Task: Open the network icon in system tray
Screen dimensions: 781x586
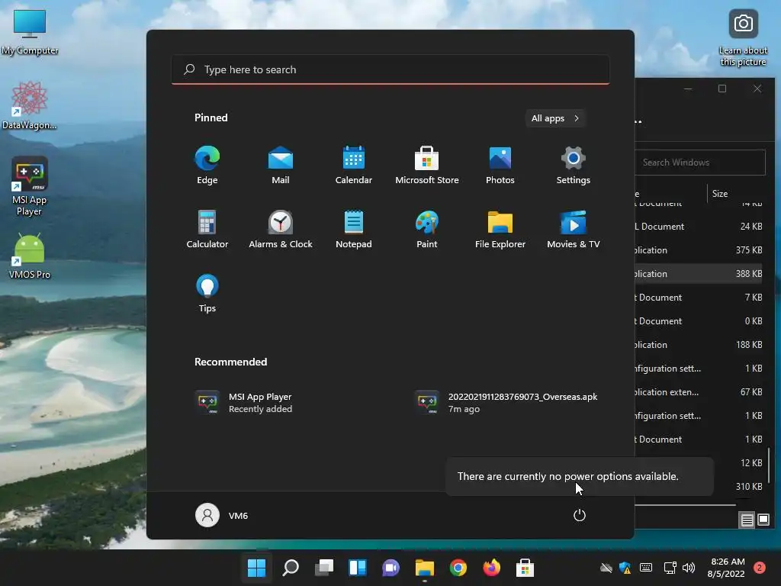Action: (x=670, y=568)
